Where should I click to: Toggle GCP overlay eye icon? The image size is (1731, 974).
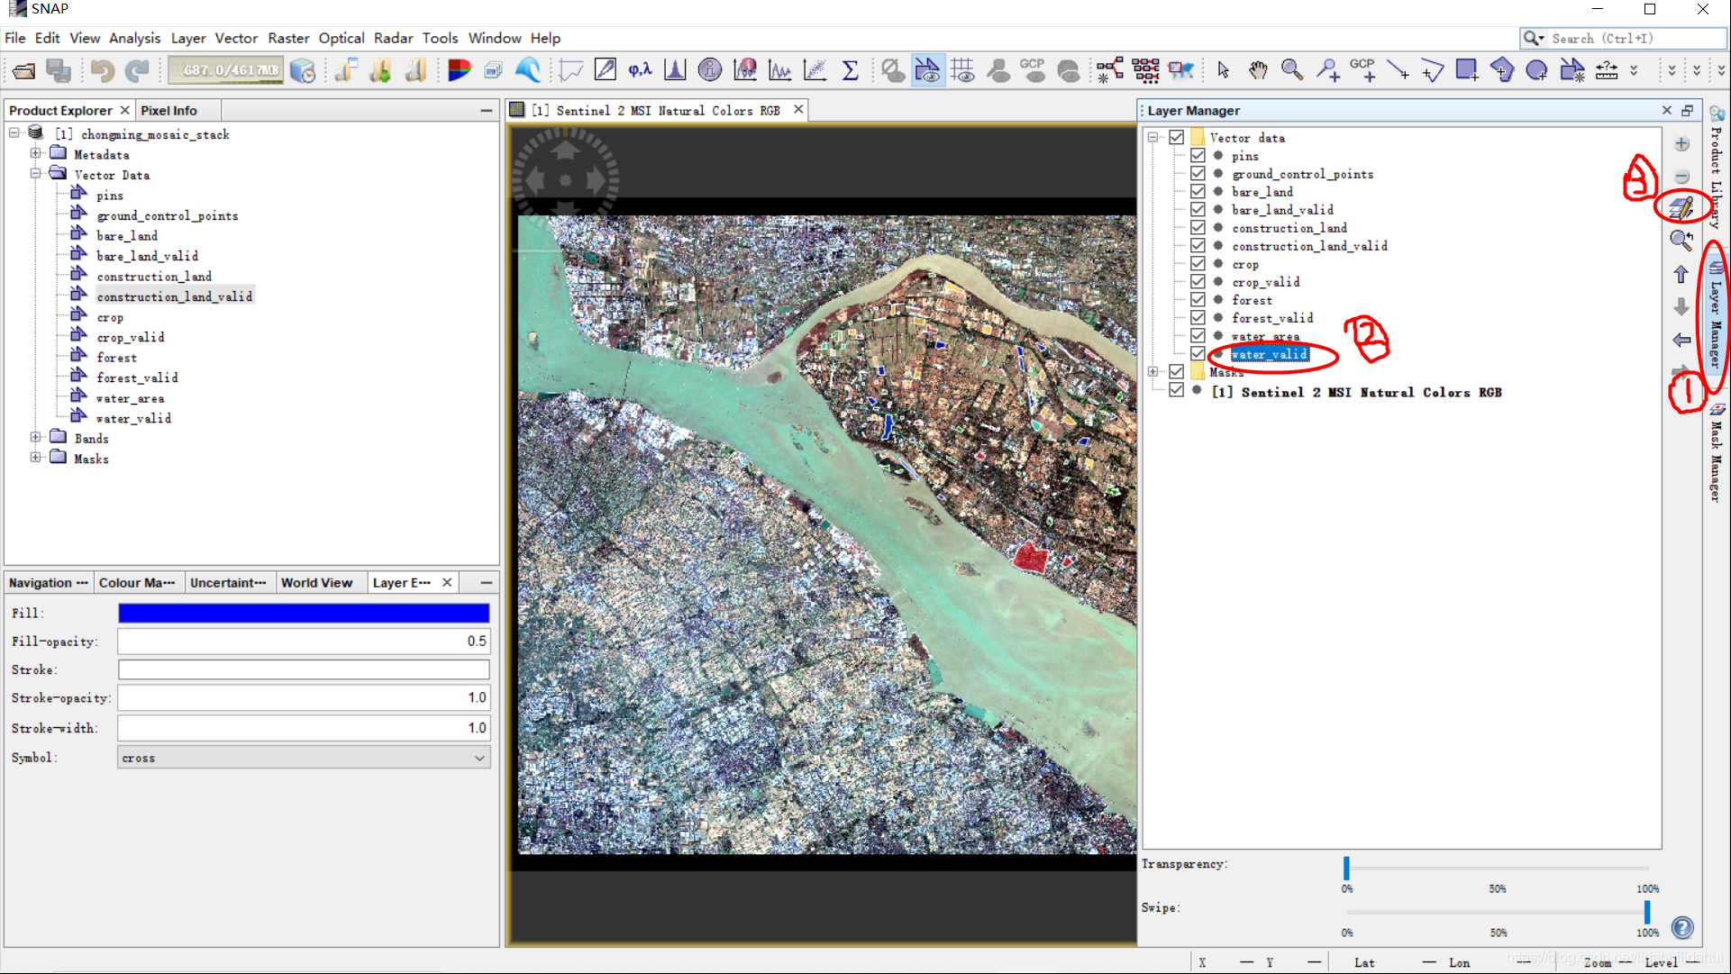tap(1033, 70)
